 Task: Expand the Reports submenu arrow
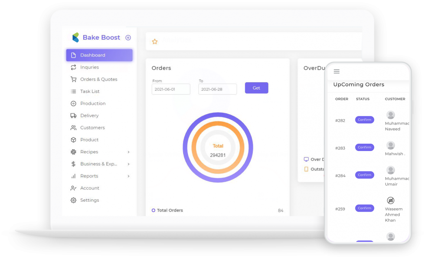click(x=128, y=176)
